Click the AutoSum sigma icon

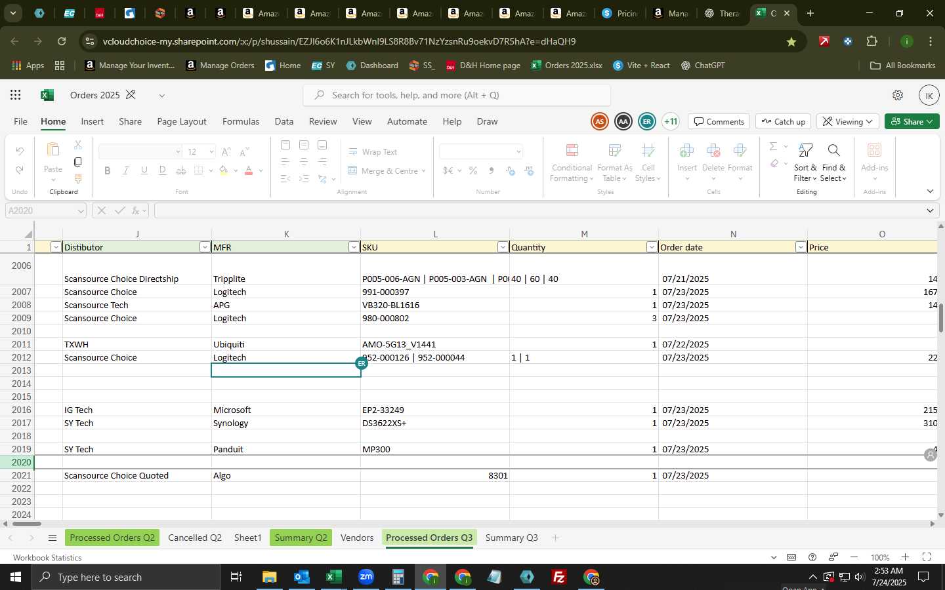pos(774,146)
